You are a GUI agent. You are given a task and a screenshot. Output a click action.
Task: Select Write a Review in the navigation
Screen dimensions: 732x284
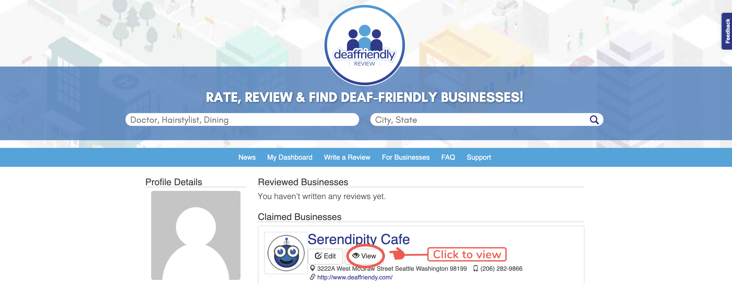click(x=347, y=157)
